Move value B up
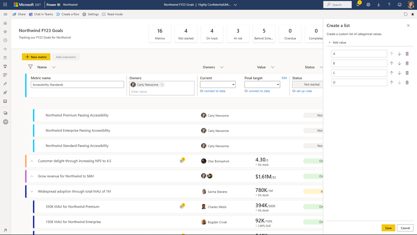The image size is (417, 235). (392, 63)
